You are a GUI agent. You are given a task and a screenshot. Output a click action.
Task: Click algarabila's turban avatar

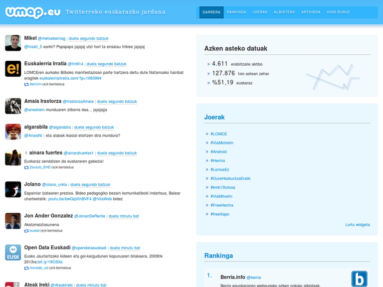pyautogui.click(x=13, y=132)
